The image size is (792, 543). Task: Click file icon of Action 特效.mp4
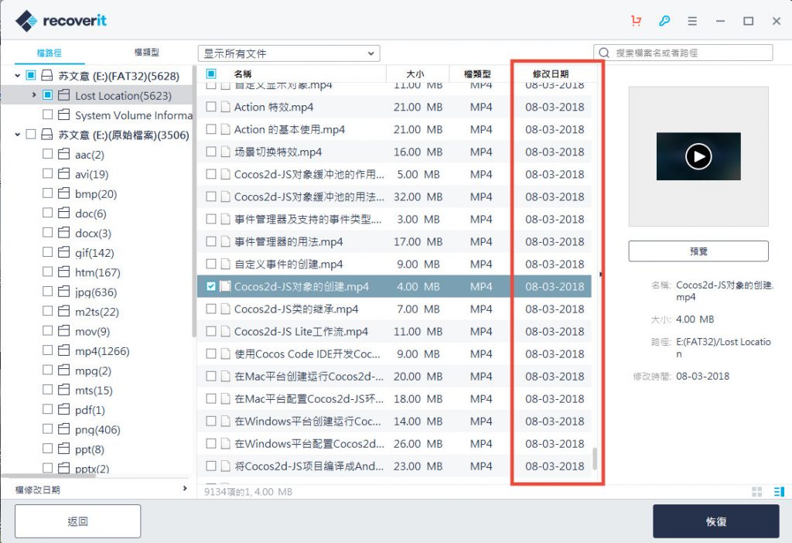pyautogui.click(x=225, y=107)
